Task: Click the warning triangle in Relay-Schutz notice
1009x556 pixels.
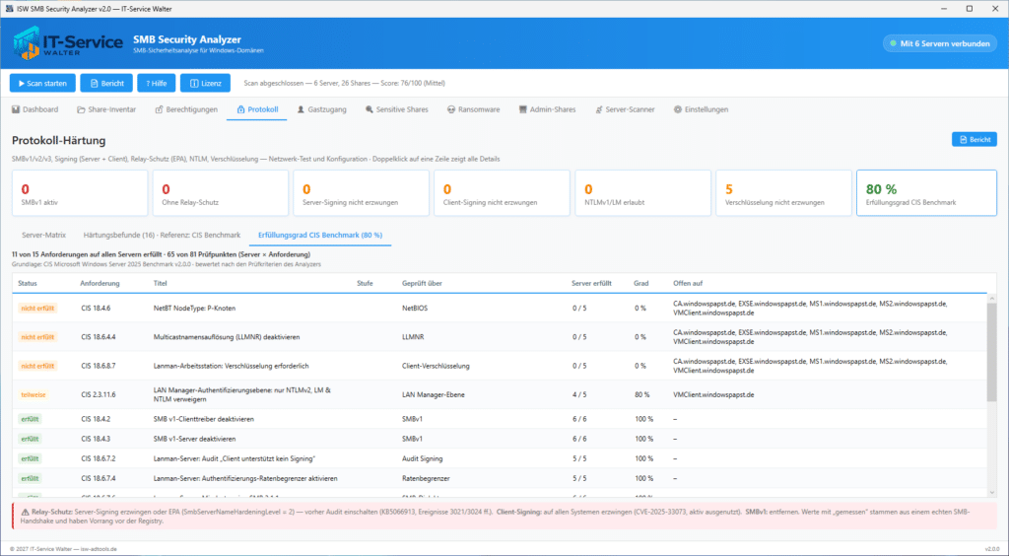Action: coord(25,513)
